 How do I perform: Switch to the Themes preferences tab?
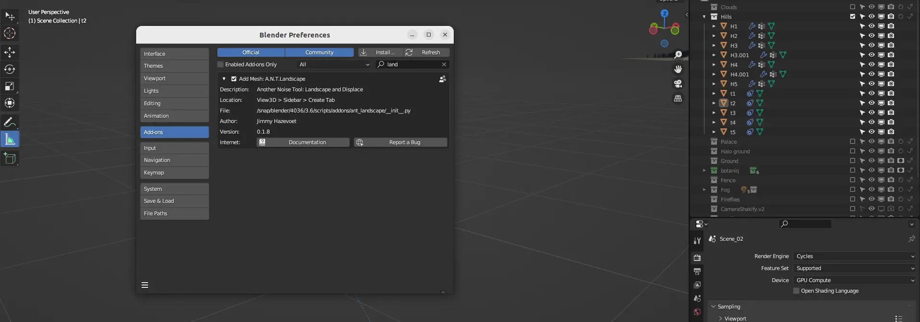point(175,66)
